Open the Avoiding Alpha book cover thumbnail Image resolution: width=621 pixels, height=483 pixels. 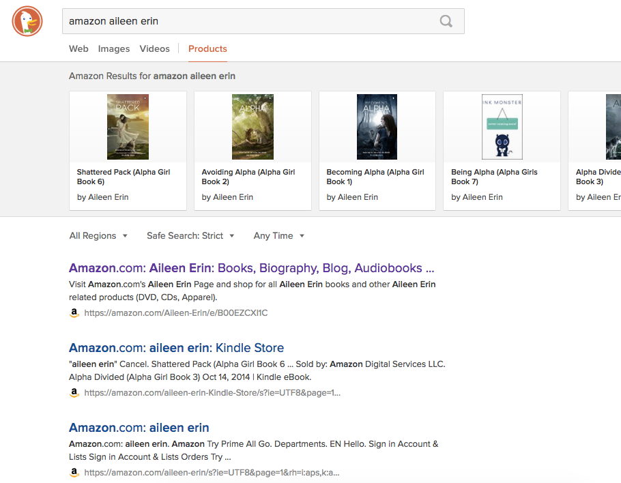(x=252, y=127)
